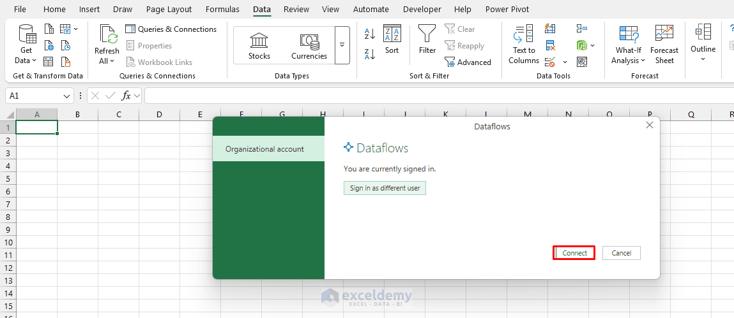Toggle the Filter funnel
This screenshot has height=318, width=734.
427,40
